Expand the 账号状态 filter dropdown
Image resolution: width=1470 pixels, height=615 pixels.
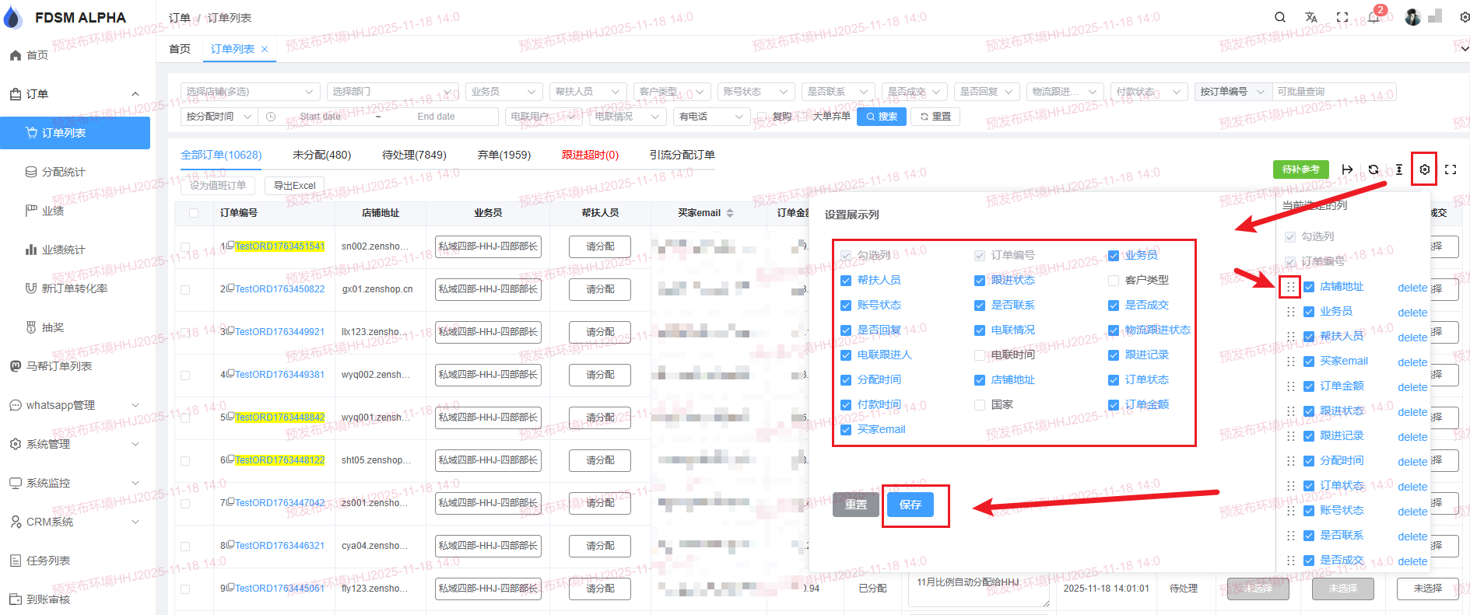pos(755,92)
